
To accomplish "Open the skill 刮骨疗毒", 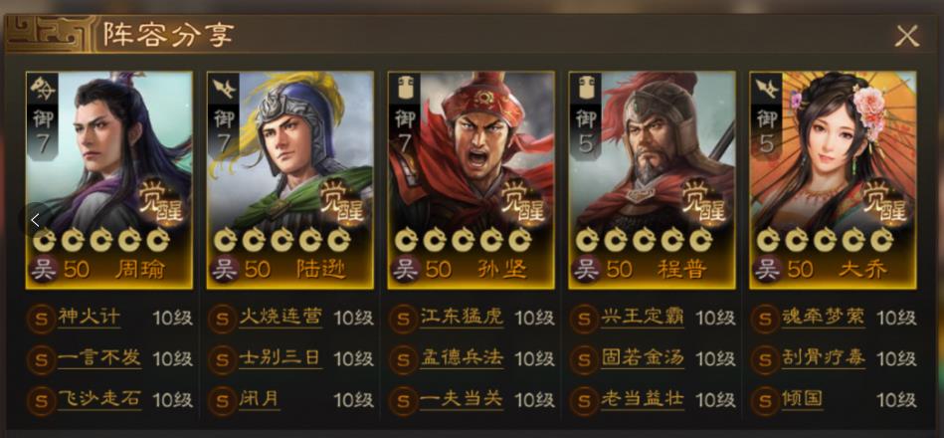I will (825, 358).
